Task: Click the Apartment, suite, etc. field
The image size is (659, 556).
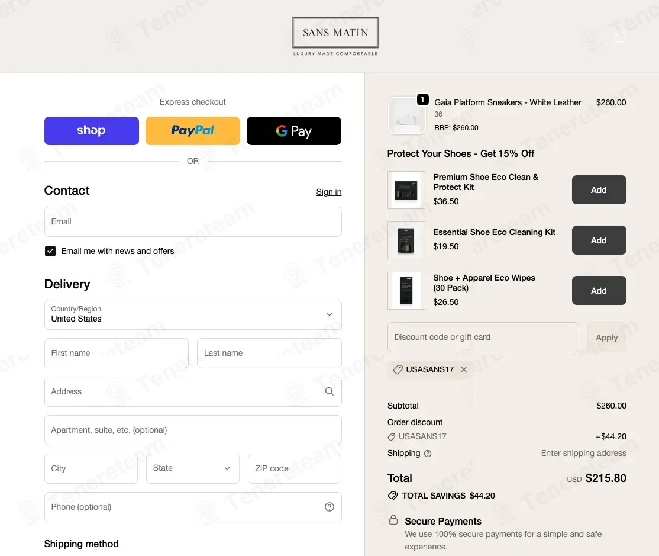Action: click(193, 430)
